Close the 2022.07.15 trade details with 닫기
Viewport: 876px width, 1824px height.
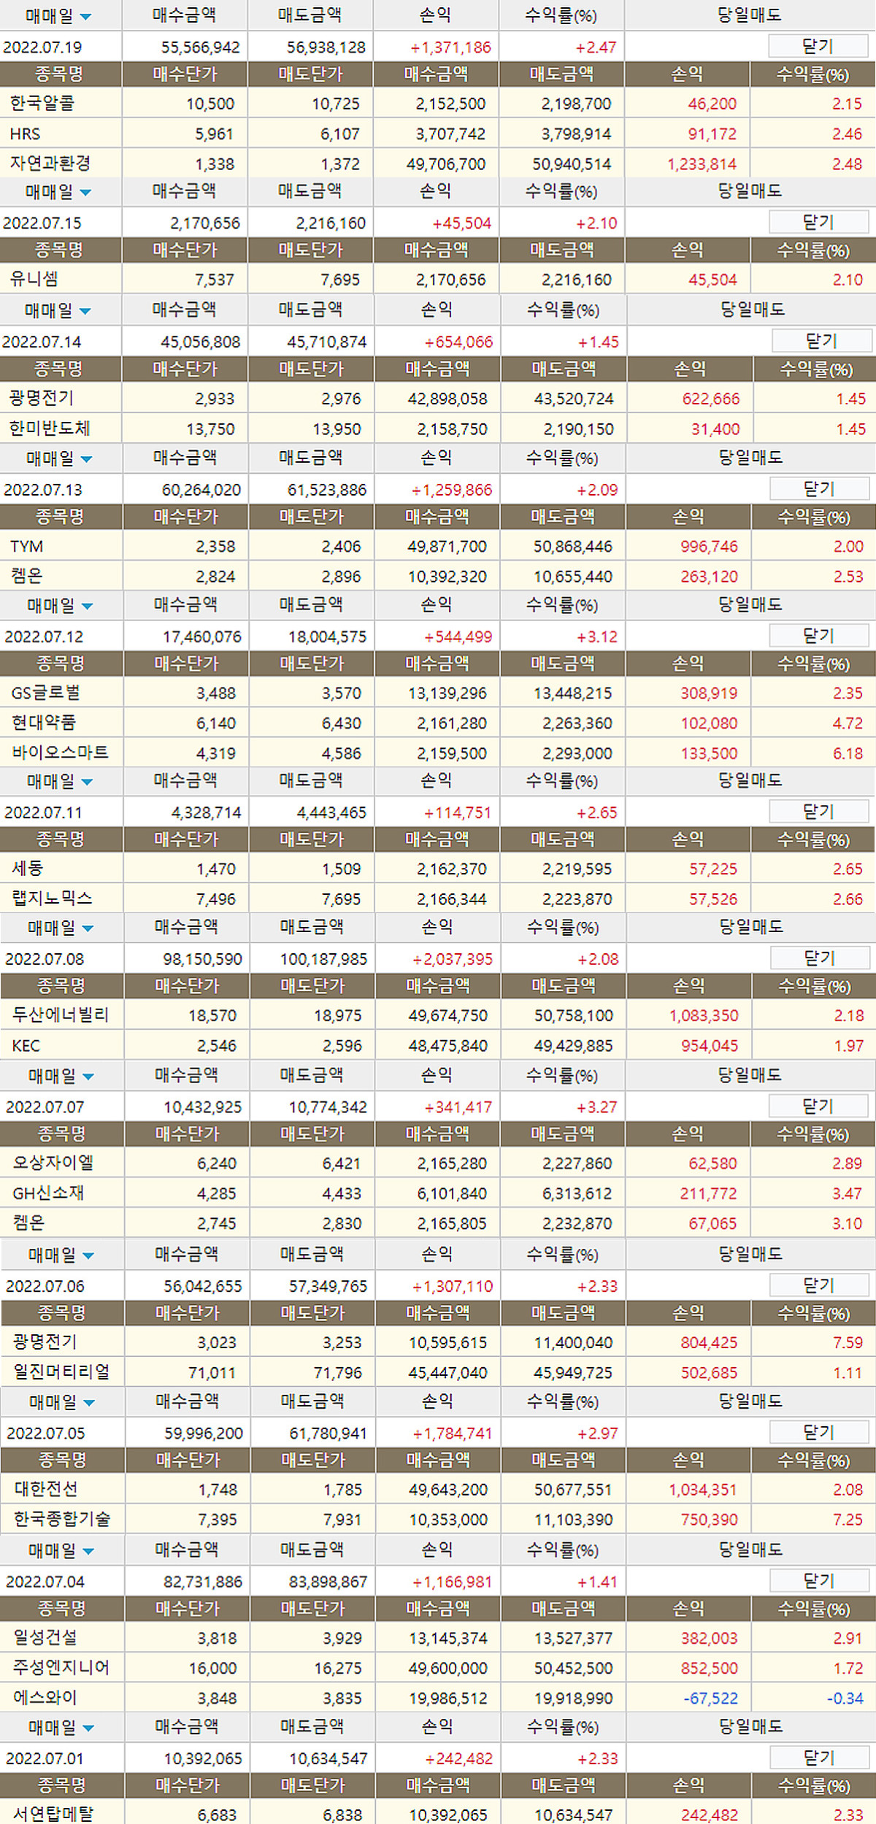(x=818, y=223)
